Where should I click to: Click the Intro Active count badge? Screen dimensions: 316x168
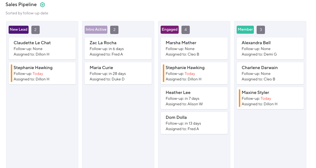coord(114,30)
